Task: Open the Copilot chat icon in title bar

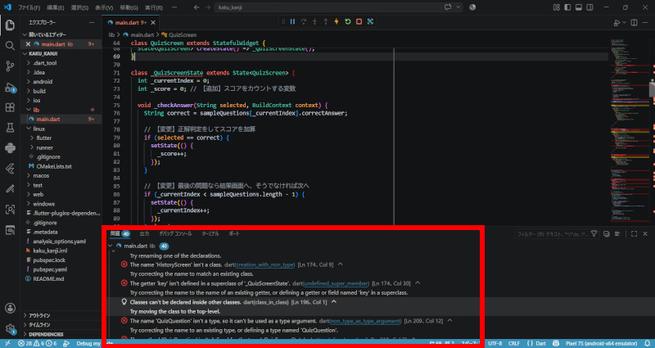Action: [x=448, y=7]
